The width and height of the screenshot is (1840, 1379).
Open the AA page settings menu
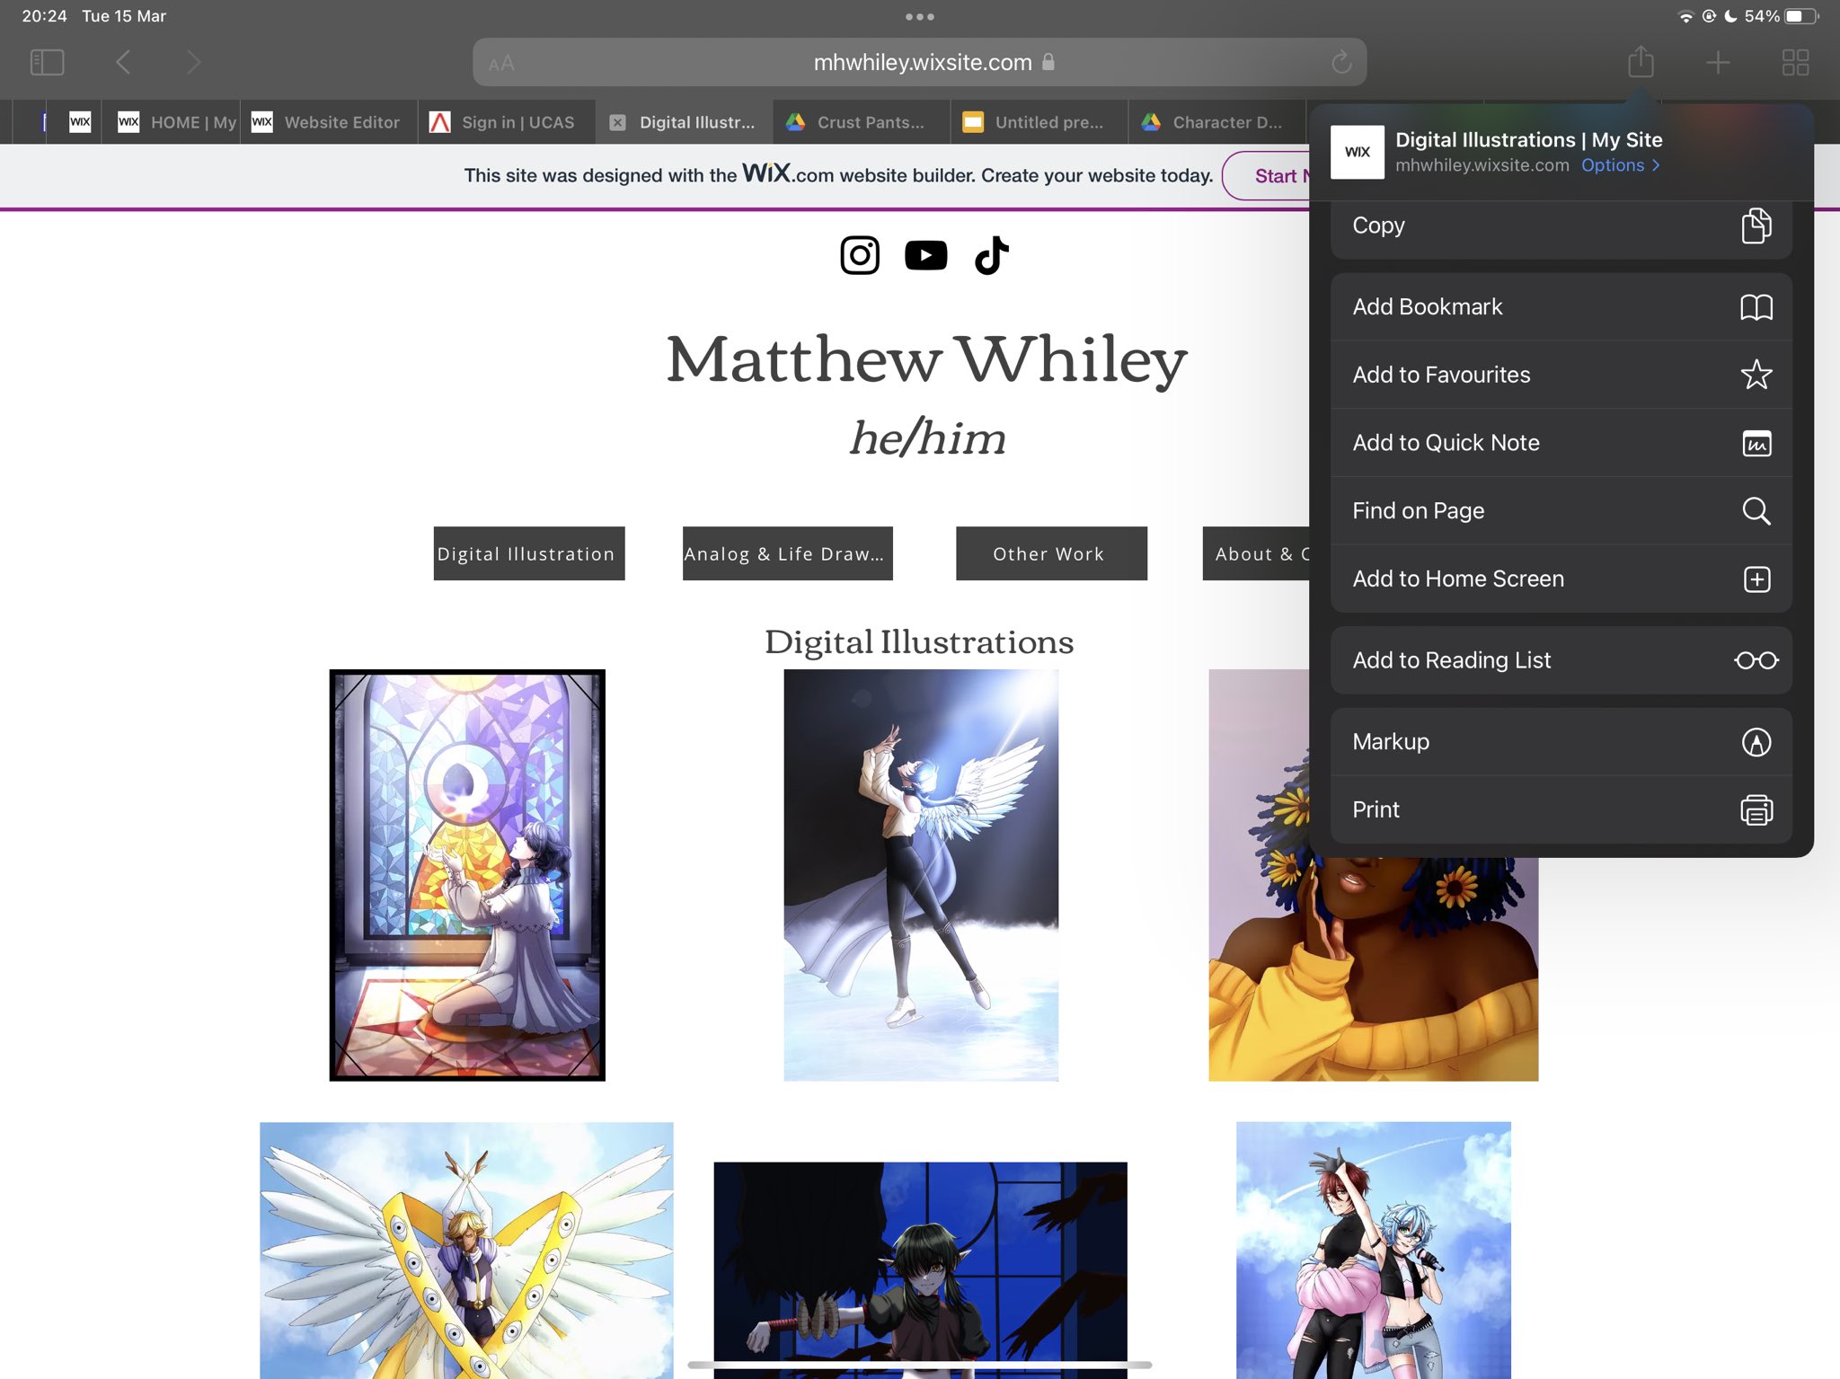pyautogui.click(x=502, y=64)
